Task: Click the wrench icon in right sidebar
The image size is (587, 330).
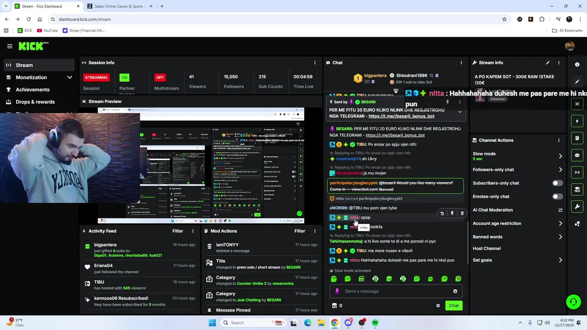Action: click(x=577, y=206)
